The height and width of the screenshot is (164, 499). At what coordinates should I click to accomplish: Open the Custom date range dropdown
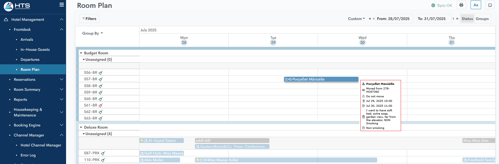[356, 19]
